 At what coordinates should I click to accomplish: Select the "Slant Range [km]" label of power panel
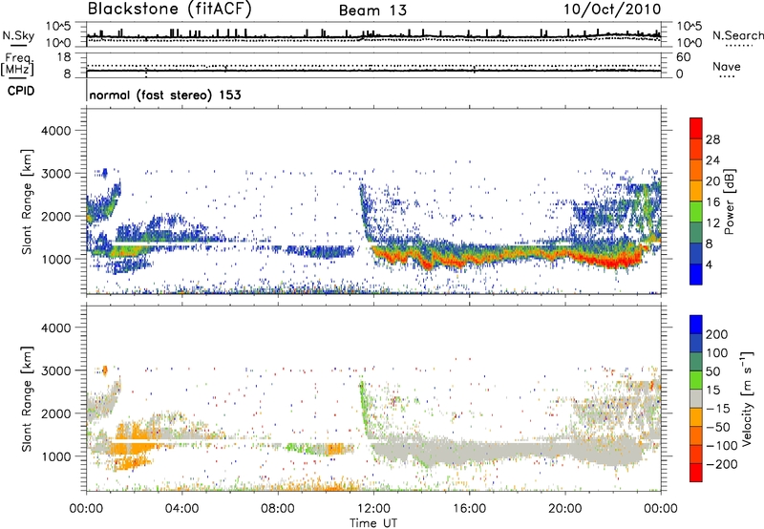click(27, 201)
